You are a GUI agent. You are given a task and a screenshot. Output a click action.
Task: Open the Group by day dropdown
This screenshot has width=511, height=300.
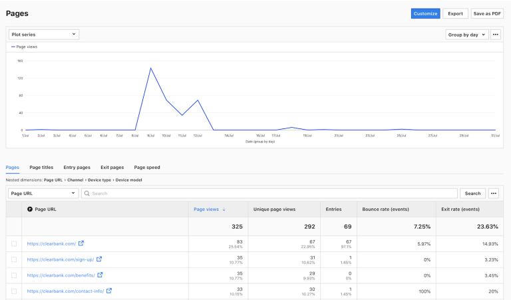point(466,35)
